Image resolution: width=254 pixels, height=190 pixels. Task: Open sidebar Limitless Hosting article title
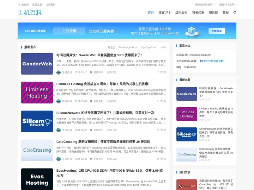pos(216,112)
